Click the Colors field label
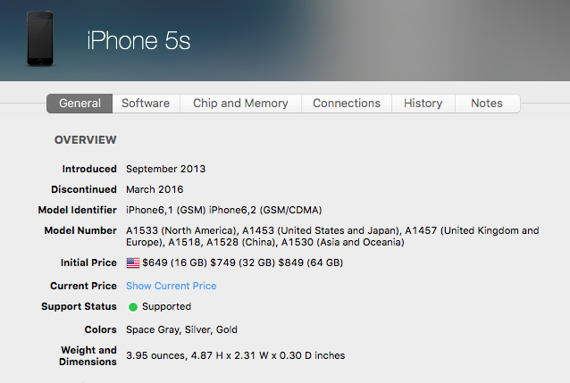This screenshot has width=570, height=383. [x=101, y=329]
